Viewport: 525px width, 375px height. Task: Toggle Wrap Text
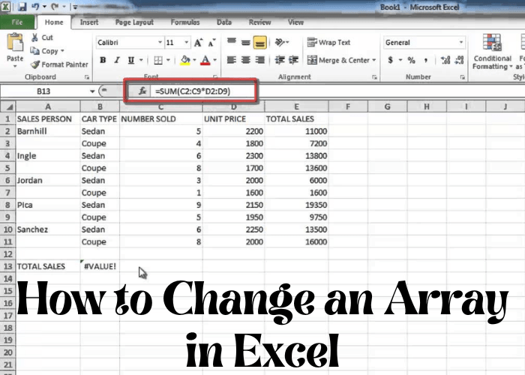click(328, 43)
